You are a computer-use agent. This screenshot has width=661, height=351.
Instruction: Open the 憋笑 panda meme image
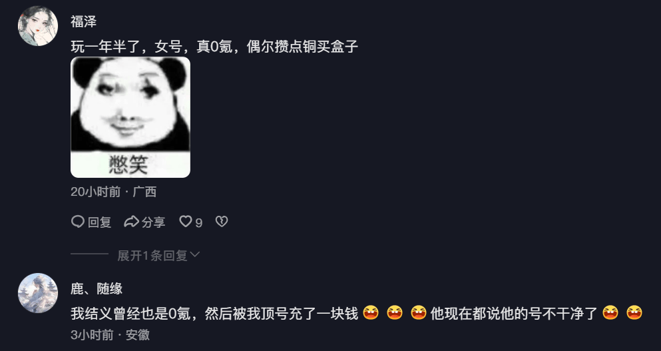pyautogui.click(x=130, y=117)
